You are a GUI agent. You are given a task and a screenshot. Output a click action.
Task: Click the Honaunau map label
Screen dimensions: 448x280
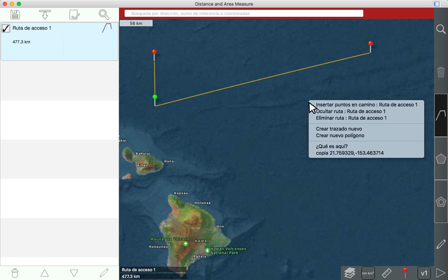(x=158, y=247)
